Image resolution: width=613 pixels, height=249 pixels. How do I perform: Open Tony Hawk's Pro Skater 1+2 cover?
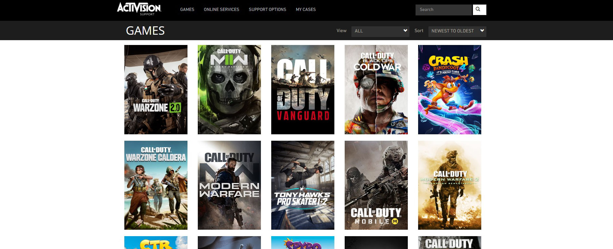coord(303,185)
